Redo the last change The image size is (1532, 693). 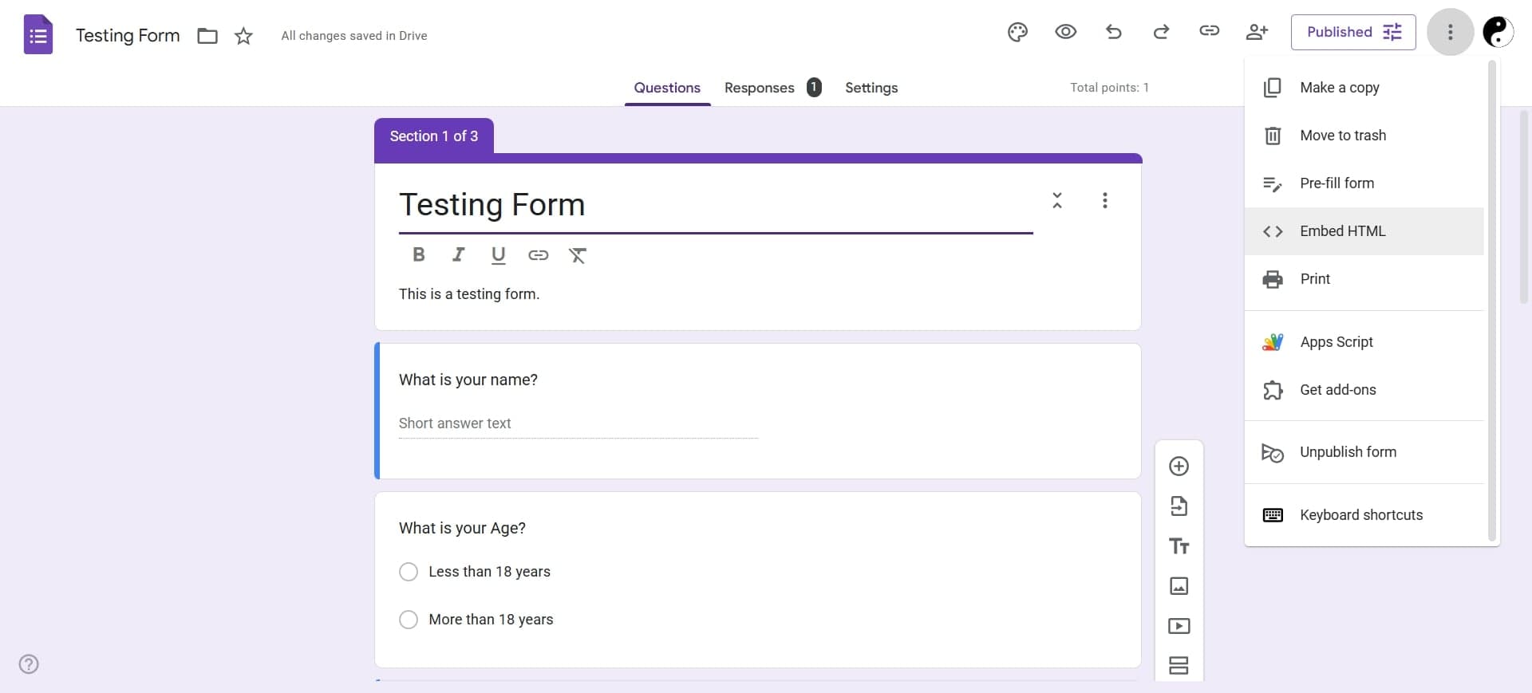point(1161,32)
